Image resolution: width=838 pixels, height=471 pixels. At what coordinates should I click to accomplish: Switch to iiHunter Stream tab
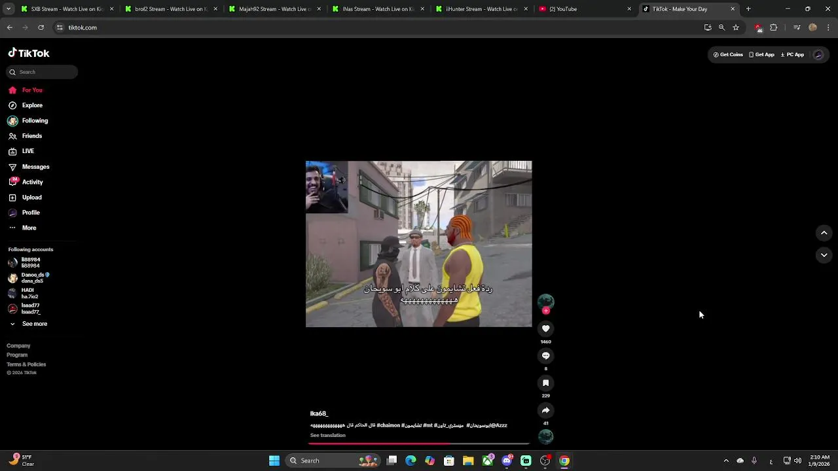click(481, 9)
